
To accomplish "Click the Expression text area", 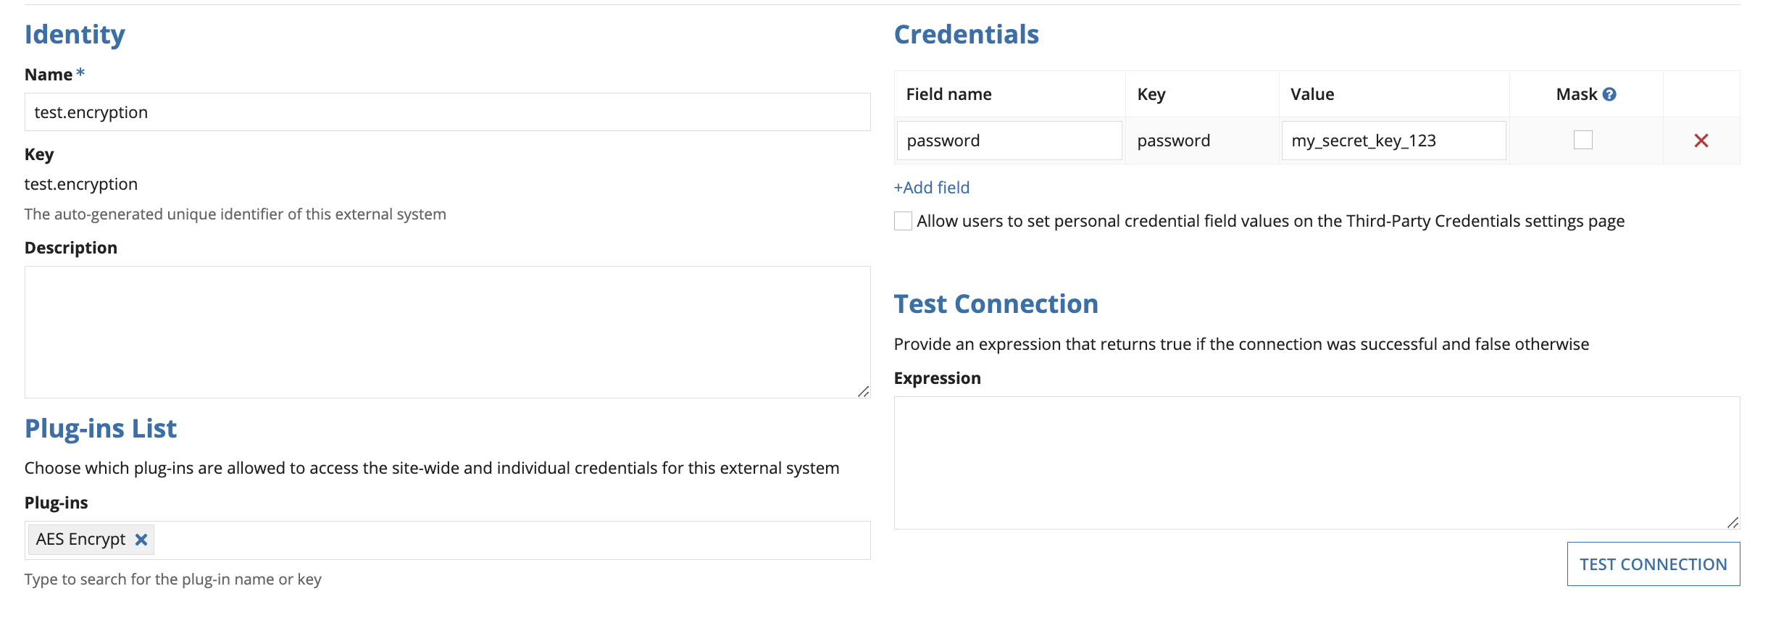I will (1317, 463).
